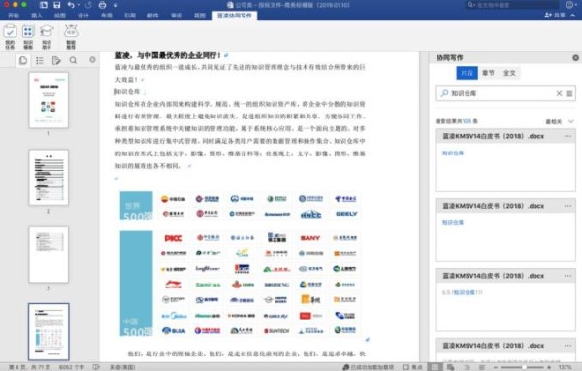This screenshot has height=371, width=582.
Task: Collapse the ribbon with the chevron arrow
Action: point(573,16)
